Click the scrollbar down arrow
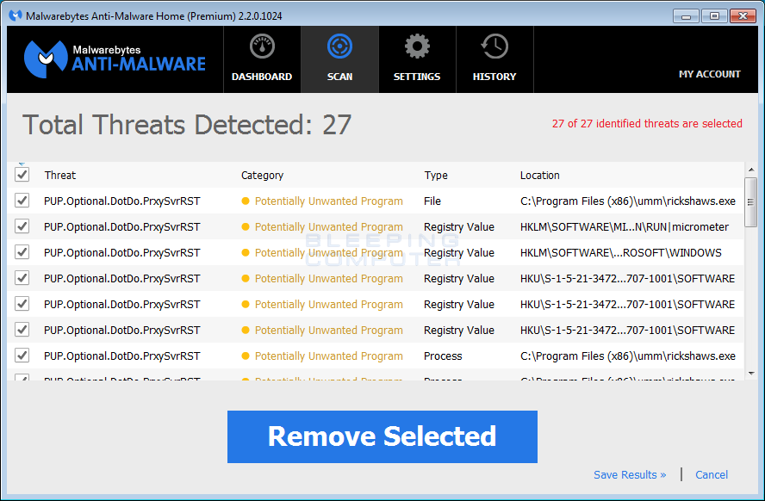The height and width of the screenshot is (501, 765). point(751,374)
